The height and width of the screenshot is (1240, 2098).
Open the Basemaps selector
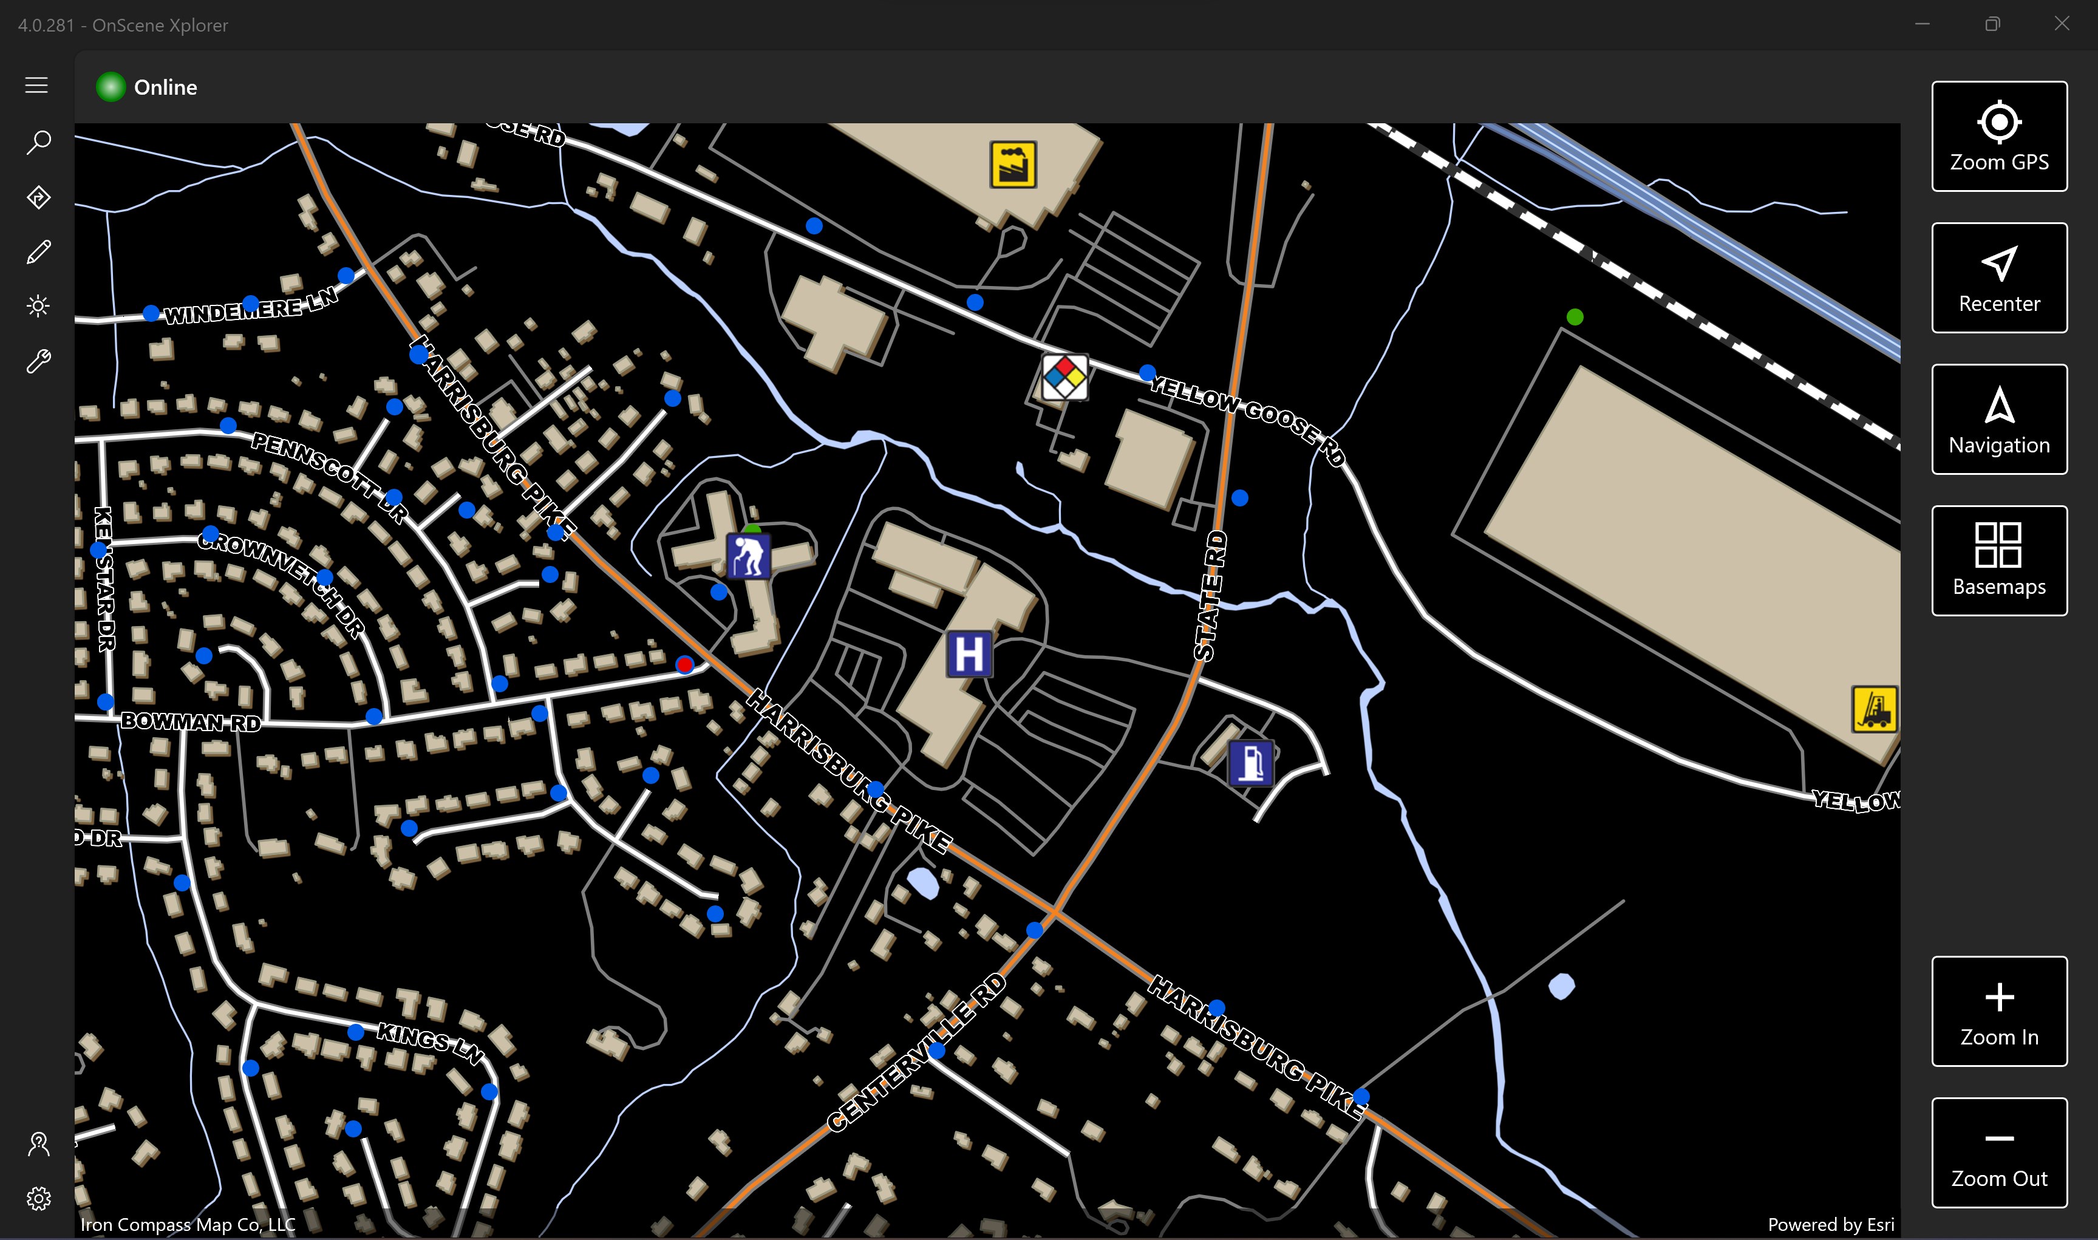(1998, 560)
